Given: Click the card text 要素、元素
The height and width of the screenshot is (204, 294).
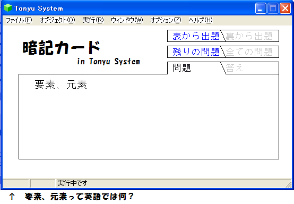Looking at the screenshot, I should coord(60,84).
